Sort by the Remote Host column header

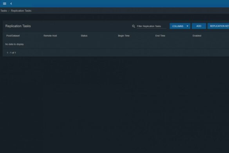[50, 36]
